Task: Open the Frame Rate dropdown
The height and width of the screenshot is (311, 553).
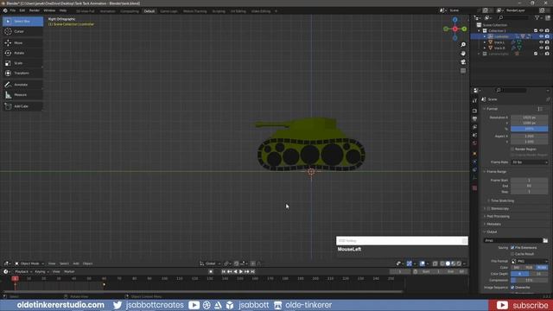Action: click(530, 162)
